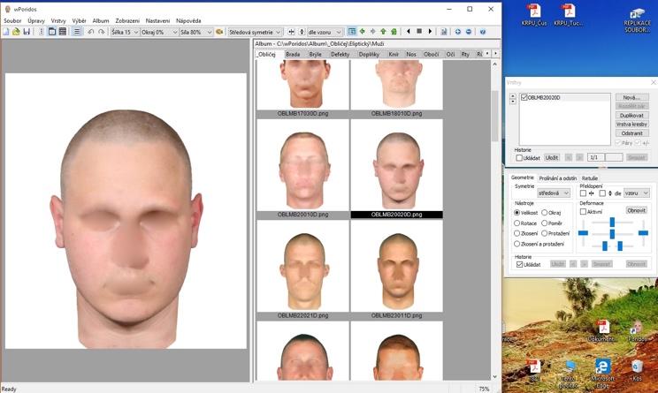Select the Okraj tool radio button
This screenshot has width=658, height=393.
click(x=544, y=213)
